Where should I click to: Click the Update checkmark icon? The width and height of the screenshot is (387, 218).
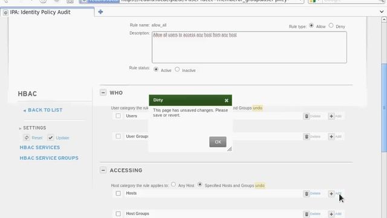[51, 137]
